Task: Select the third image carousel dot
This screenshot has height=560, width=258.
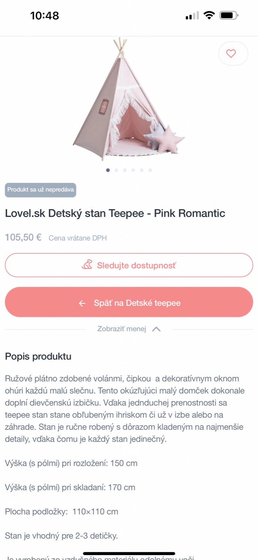Action: coord(125,170)
